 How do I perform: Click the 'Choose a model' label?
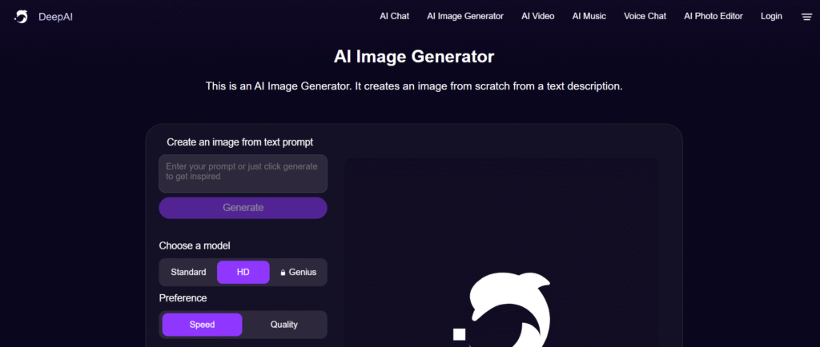[x=195, y=245]
